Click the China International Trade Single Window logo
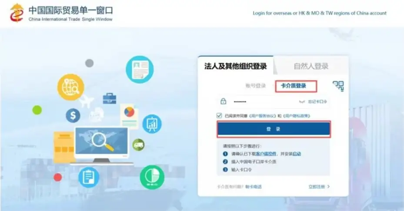The image size is (404, 211). click(61, 13)
